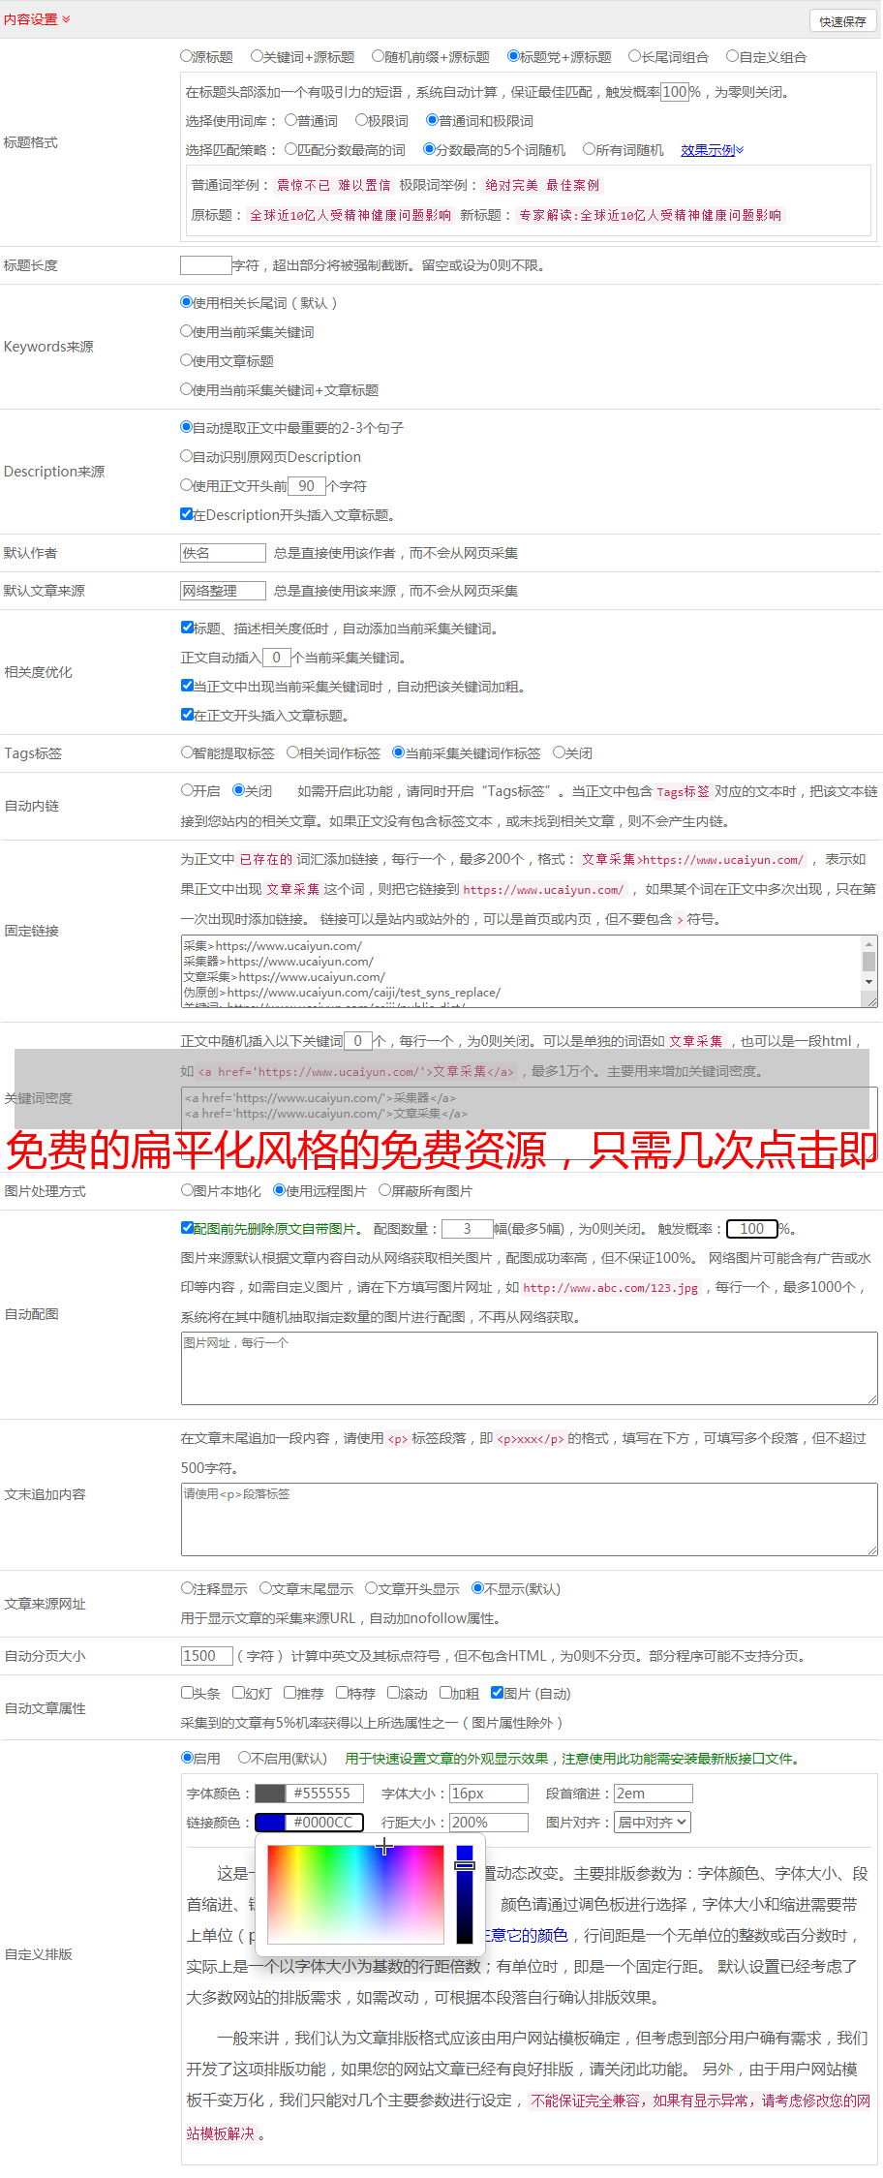
Task: Choose 普通词 word library
Action: 290,120
